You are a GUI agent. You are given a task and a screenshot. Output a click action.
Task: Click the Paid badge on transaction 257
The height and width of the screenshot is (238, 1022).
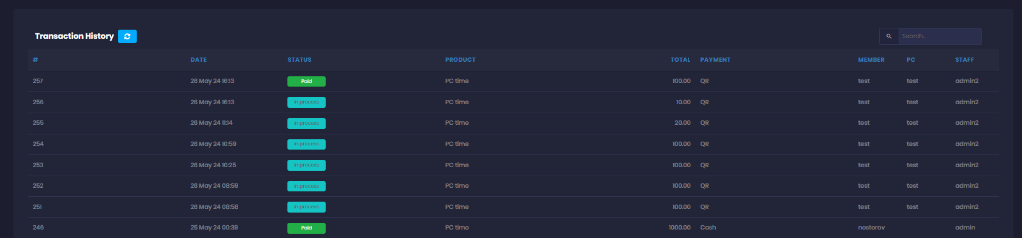click(306, 81)
